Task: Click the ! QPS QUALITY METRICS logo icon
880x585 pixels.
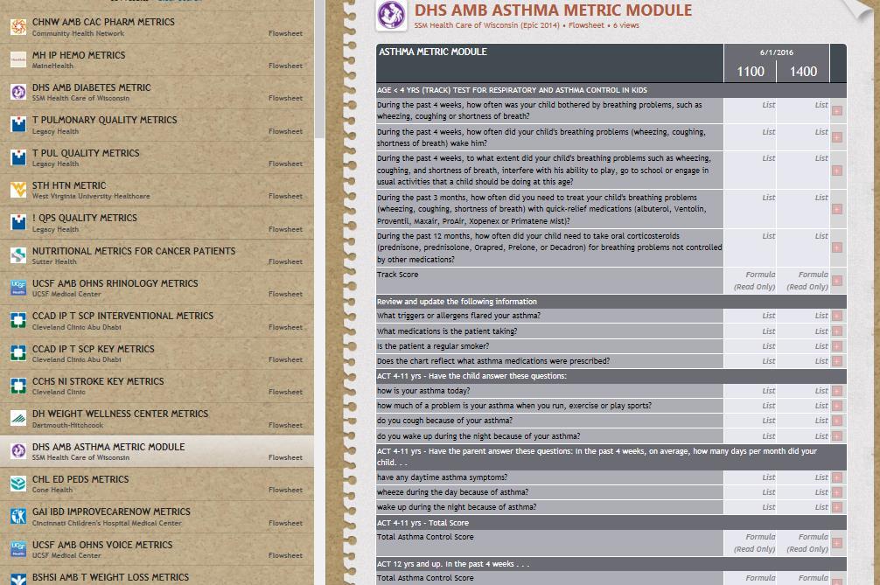Action: tap(18, 222)
